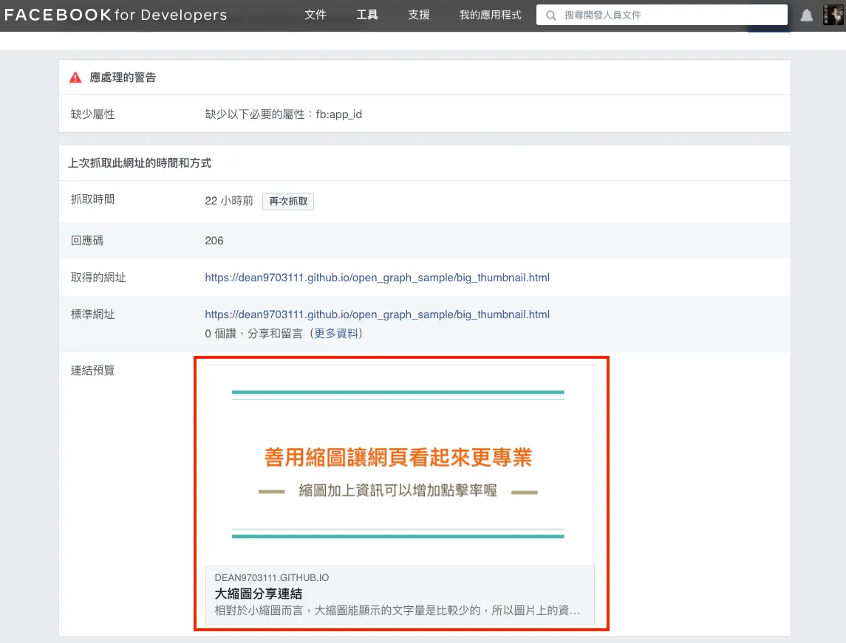Click the 連結預覽 label
This screenshot has width=846, height=643.
93,371
